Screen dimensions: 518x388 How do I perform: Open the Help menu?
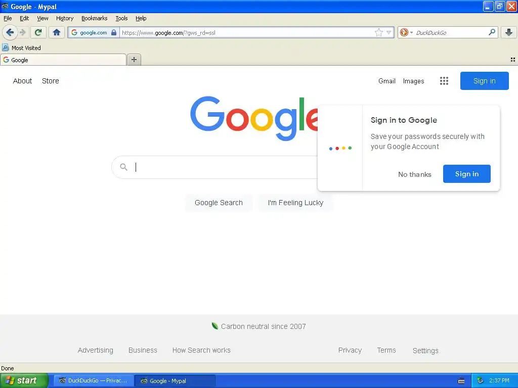[x=141, y=18]
